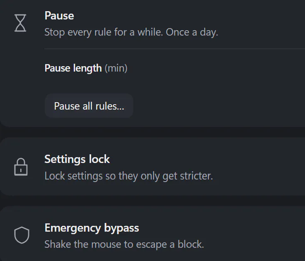Click the hourglass Pause icon
The width and height of the screenshot is (305, 261).
pos(20,23)
